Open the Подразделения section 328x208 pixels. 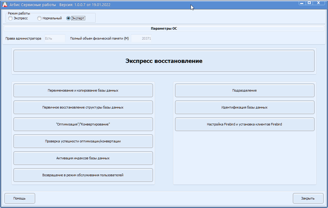pos(245,90)
